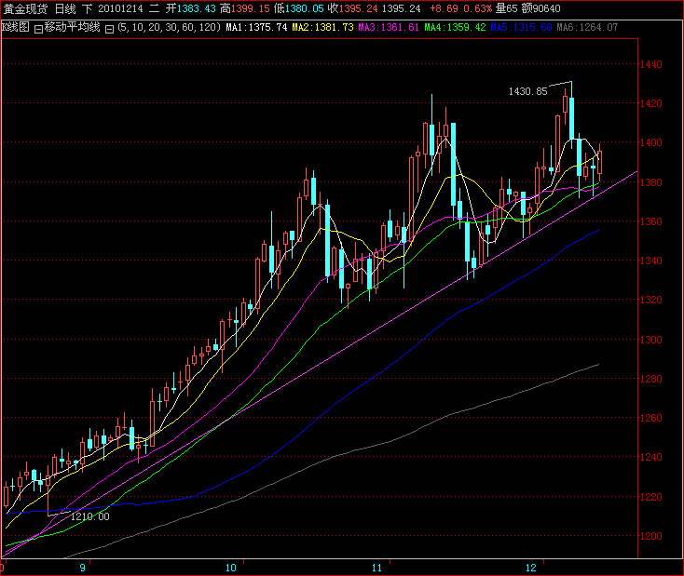Click the 1240 price axis label
This screenshot has width=684, height=576.
click(650, 458)
